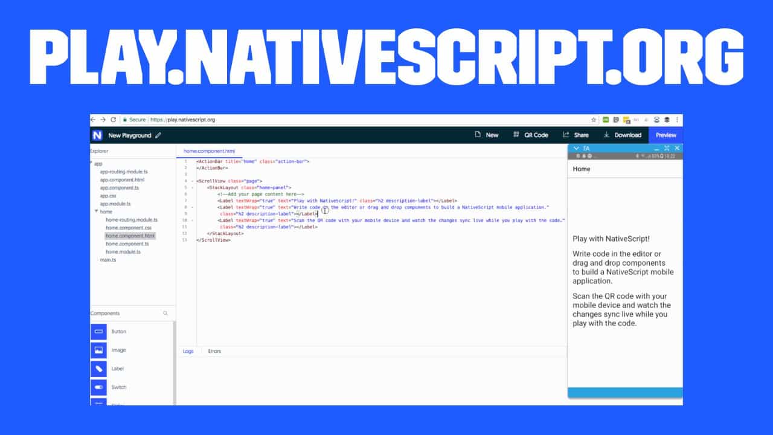Viewport: 773px width, 435px height.
Task: Reload the page in the browser
Action: [113, 120]
